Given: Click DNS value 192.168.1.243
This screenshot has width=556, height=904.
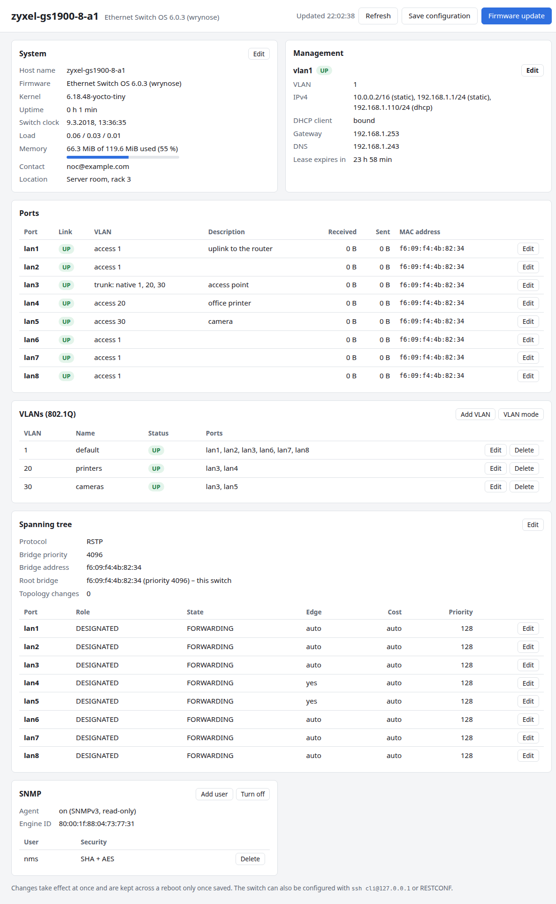Looking at the screenshot, I should pos(376,146).
